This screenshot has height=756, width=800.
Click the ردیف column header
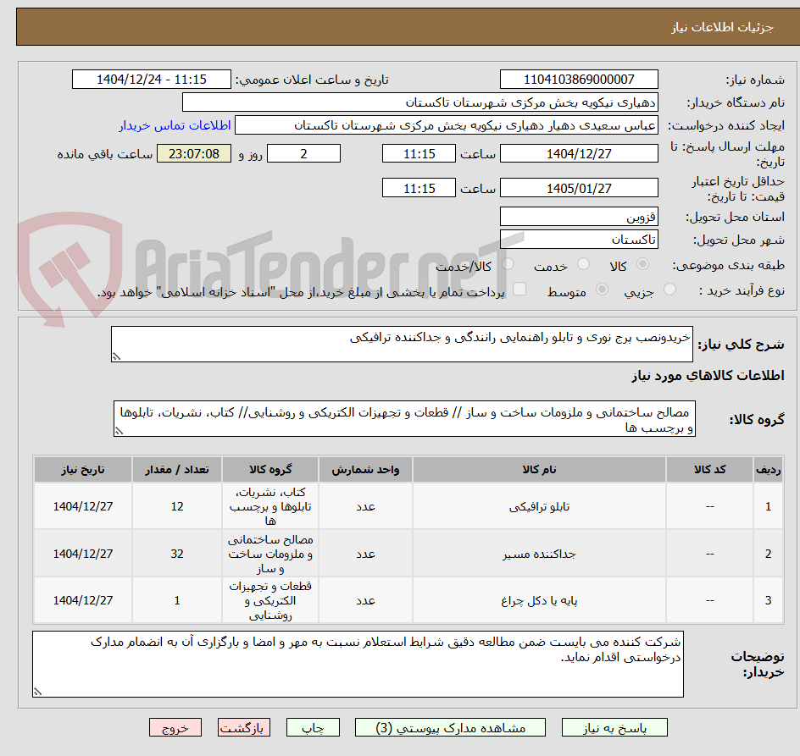point(769,470)
